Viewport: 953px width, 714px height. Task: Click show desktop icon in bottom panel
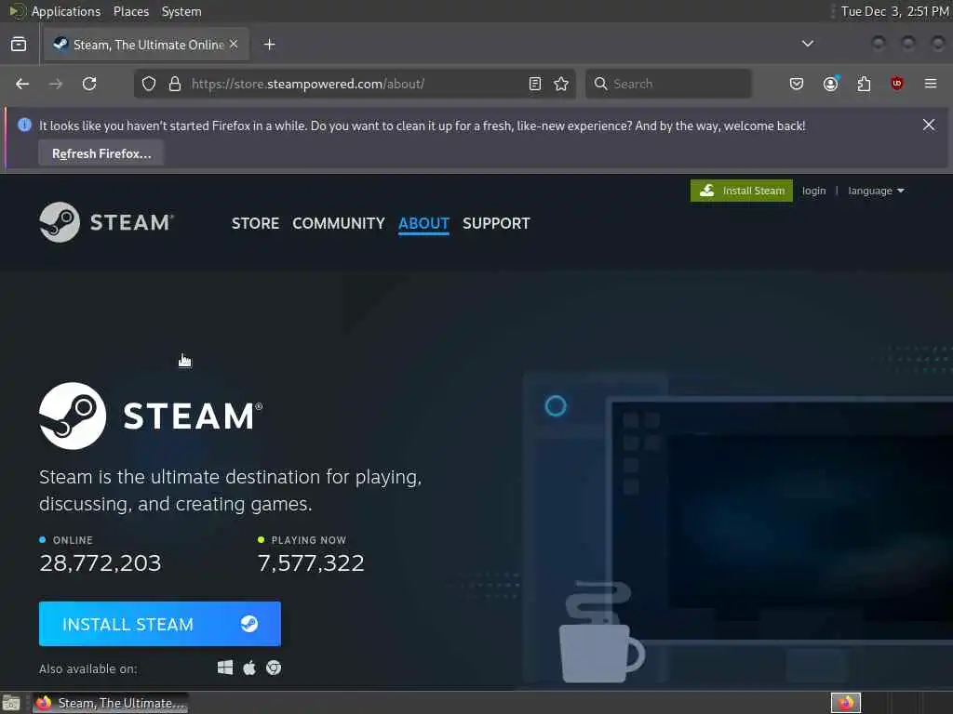tap(11, 703)
